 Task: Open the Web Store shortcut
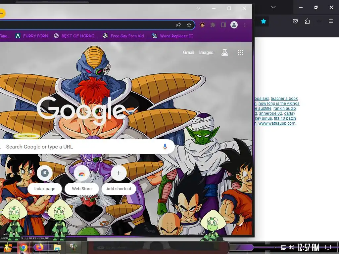click(82, 180)
